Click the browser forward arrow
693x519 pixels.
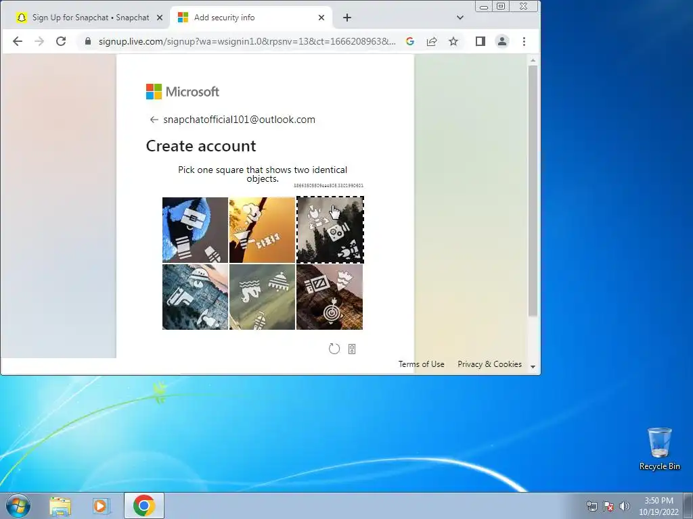click(x=39, y=41)
